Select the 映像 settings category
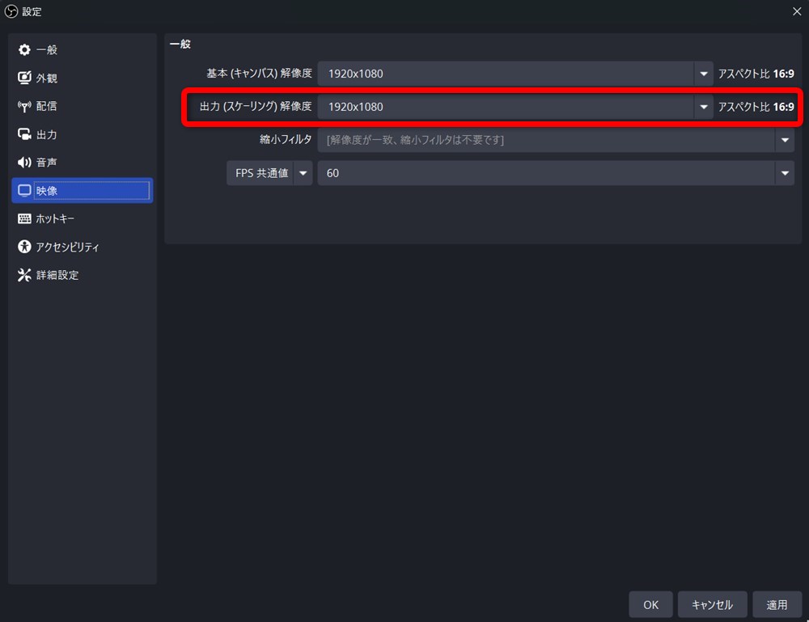The height and width of the screenshot is (622, 809). (x=82, y=190)
